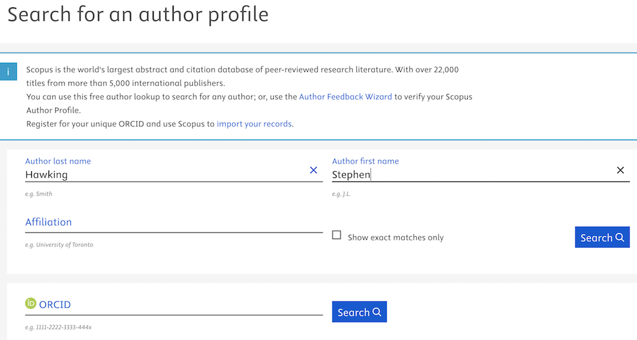Follow the 'import your records' link

pyautogui.click(x=254, y=124)
